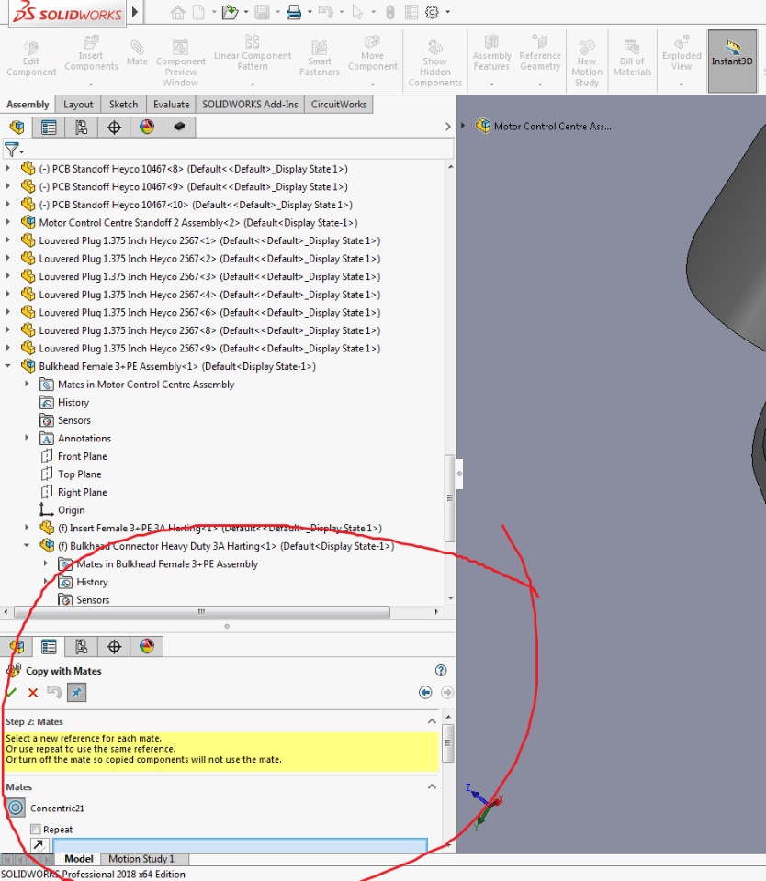The height and width of the screenshot is (881, 766).
Task: Expand PCB Standoff Heyco 10467<8> node
Action: pos(8,168)
